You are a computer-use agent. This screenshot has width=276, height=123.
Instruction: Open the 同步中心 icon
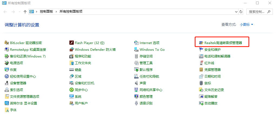72,90
